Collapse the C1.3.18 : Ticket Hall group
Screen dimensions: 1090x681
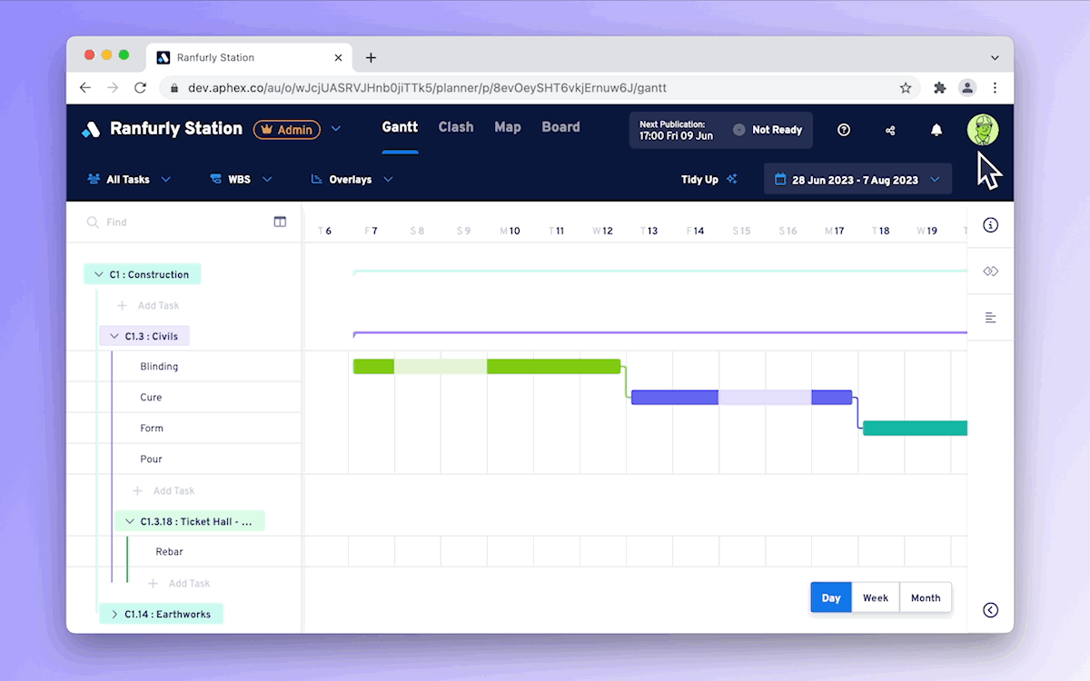click(130, 521)
